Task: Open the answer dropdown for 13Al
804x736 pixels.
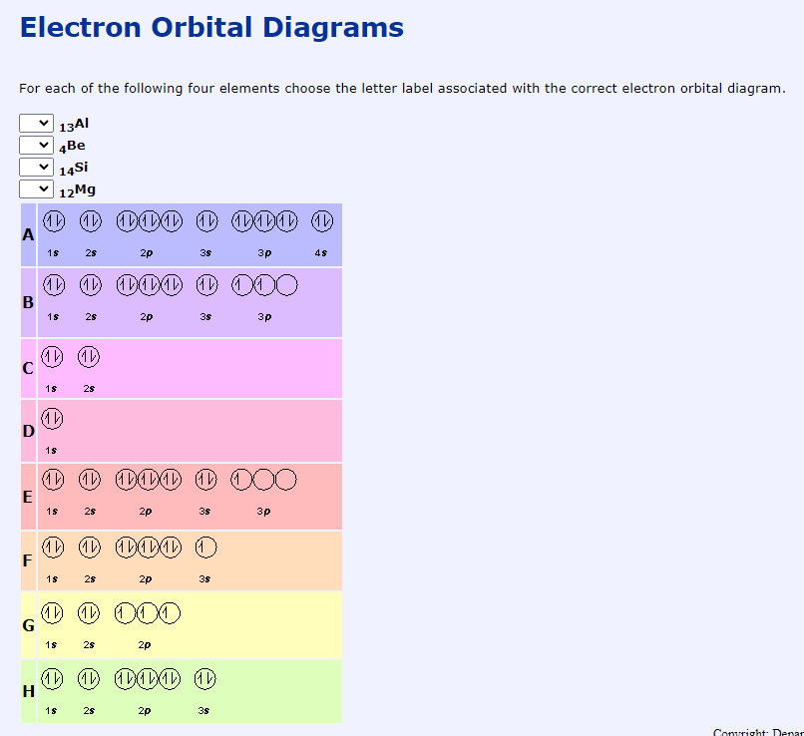Action: click(36, 123)
